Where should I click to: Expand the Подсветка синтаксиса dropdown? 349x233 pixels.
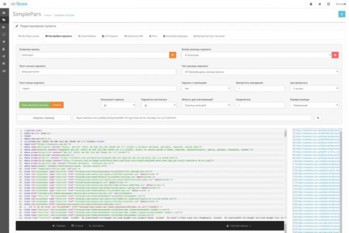click(x=159, y=105)
